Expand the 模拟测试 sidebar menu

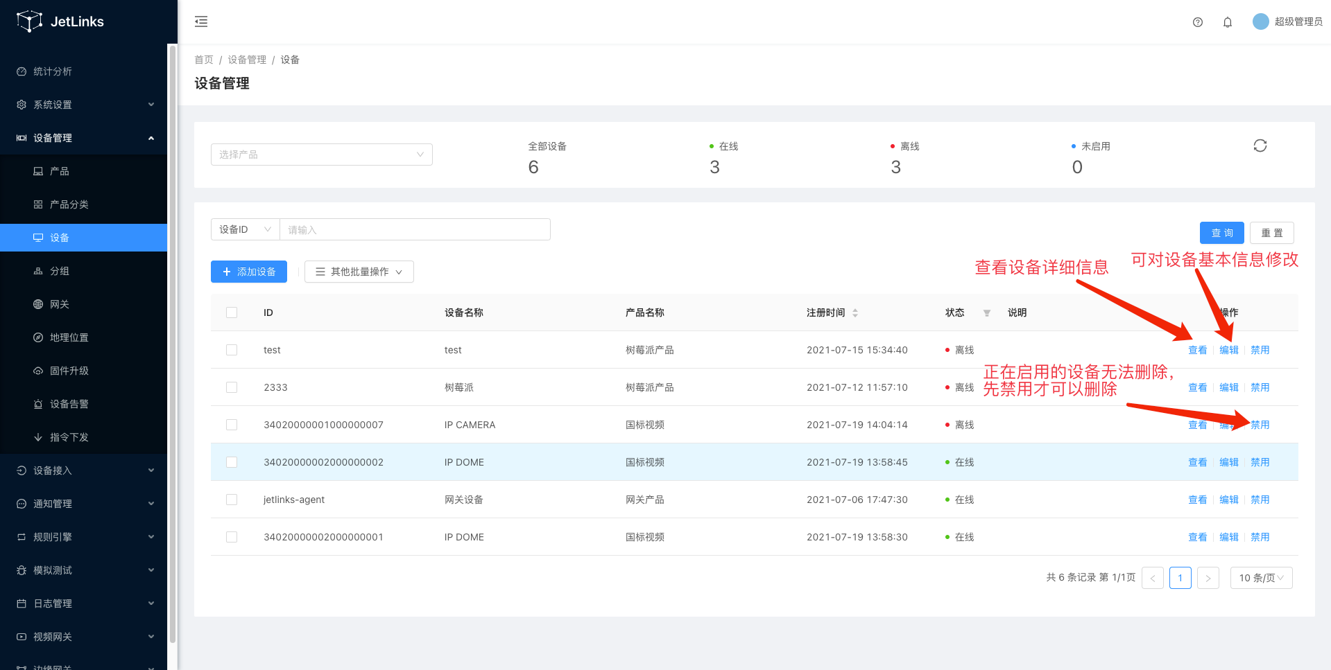coord(83,570)
